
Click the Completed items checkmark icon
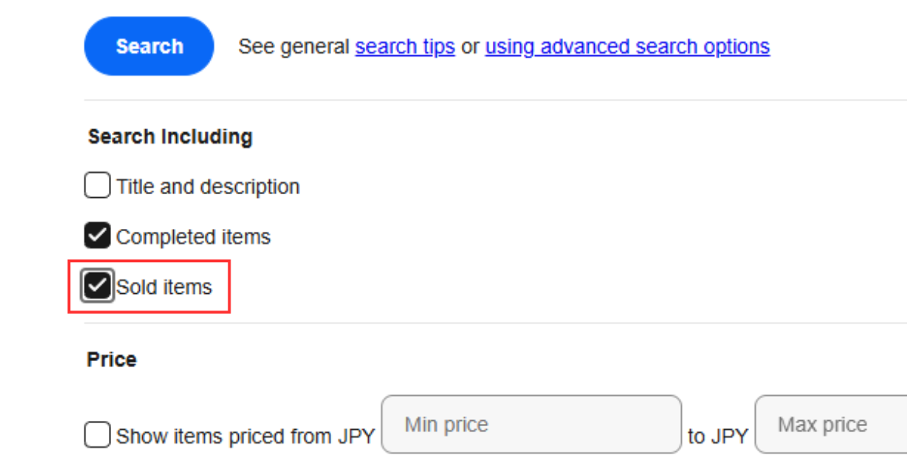(97, 235)
